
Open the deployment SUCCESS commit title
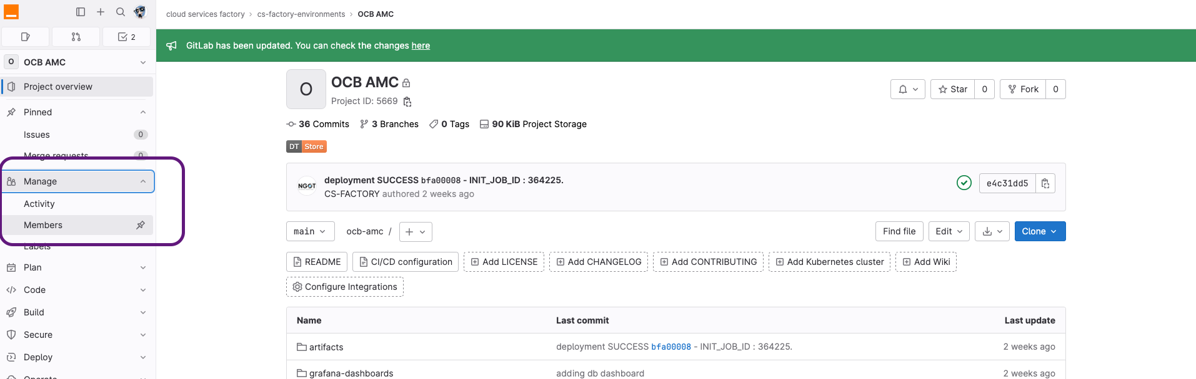(x=444, y=180)
